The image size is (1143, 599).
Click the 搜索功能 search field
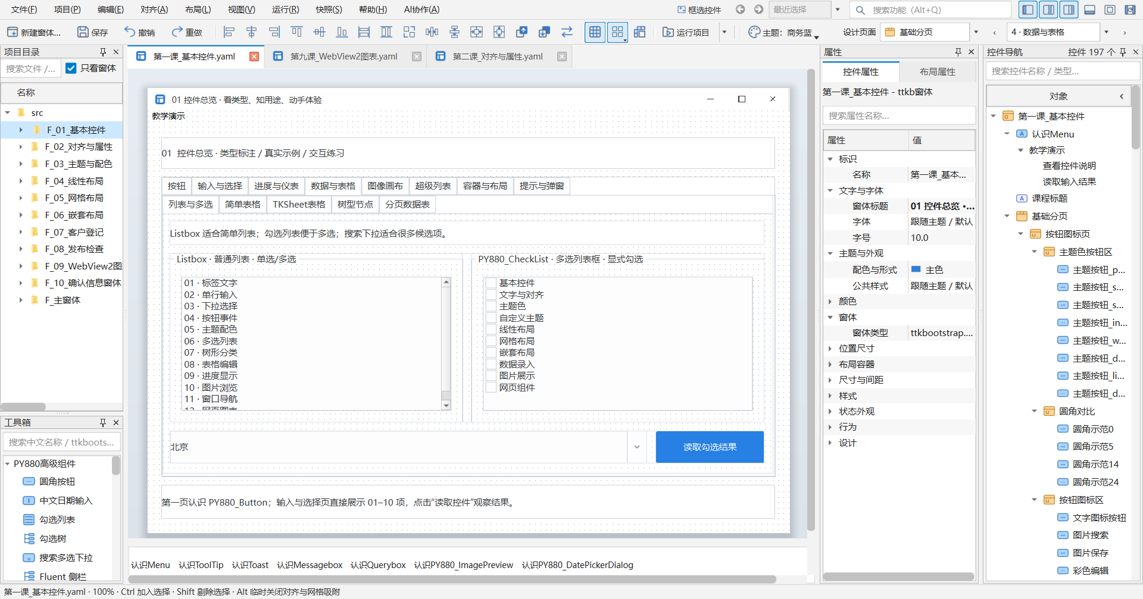pyautogui.click(x=930, y=10)
